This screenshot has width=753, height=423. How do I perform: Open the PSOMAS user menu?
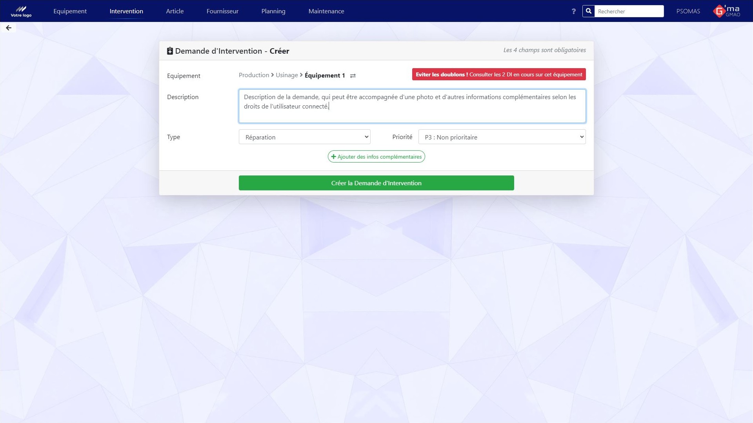pos(688,11)
